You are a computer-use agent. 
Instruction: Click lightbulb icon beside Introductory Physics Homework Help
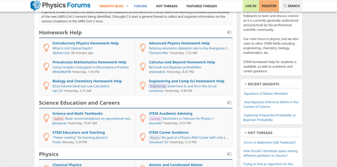pos(46,48)
